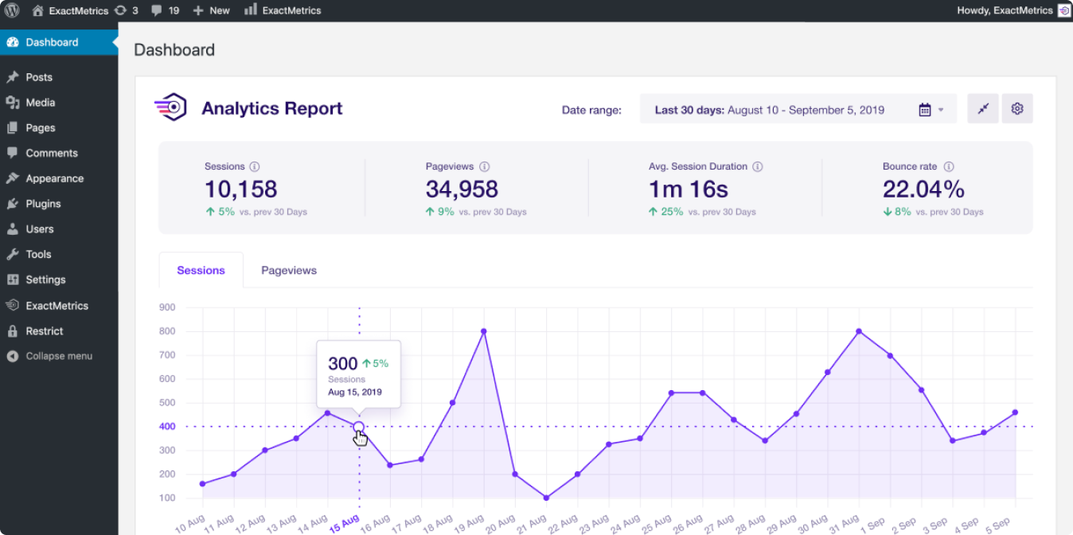Click the info icon next to Sessions
1073x535 pixels.
(x=255, y=167)
